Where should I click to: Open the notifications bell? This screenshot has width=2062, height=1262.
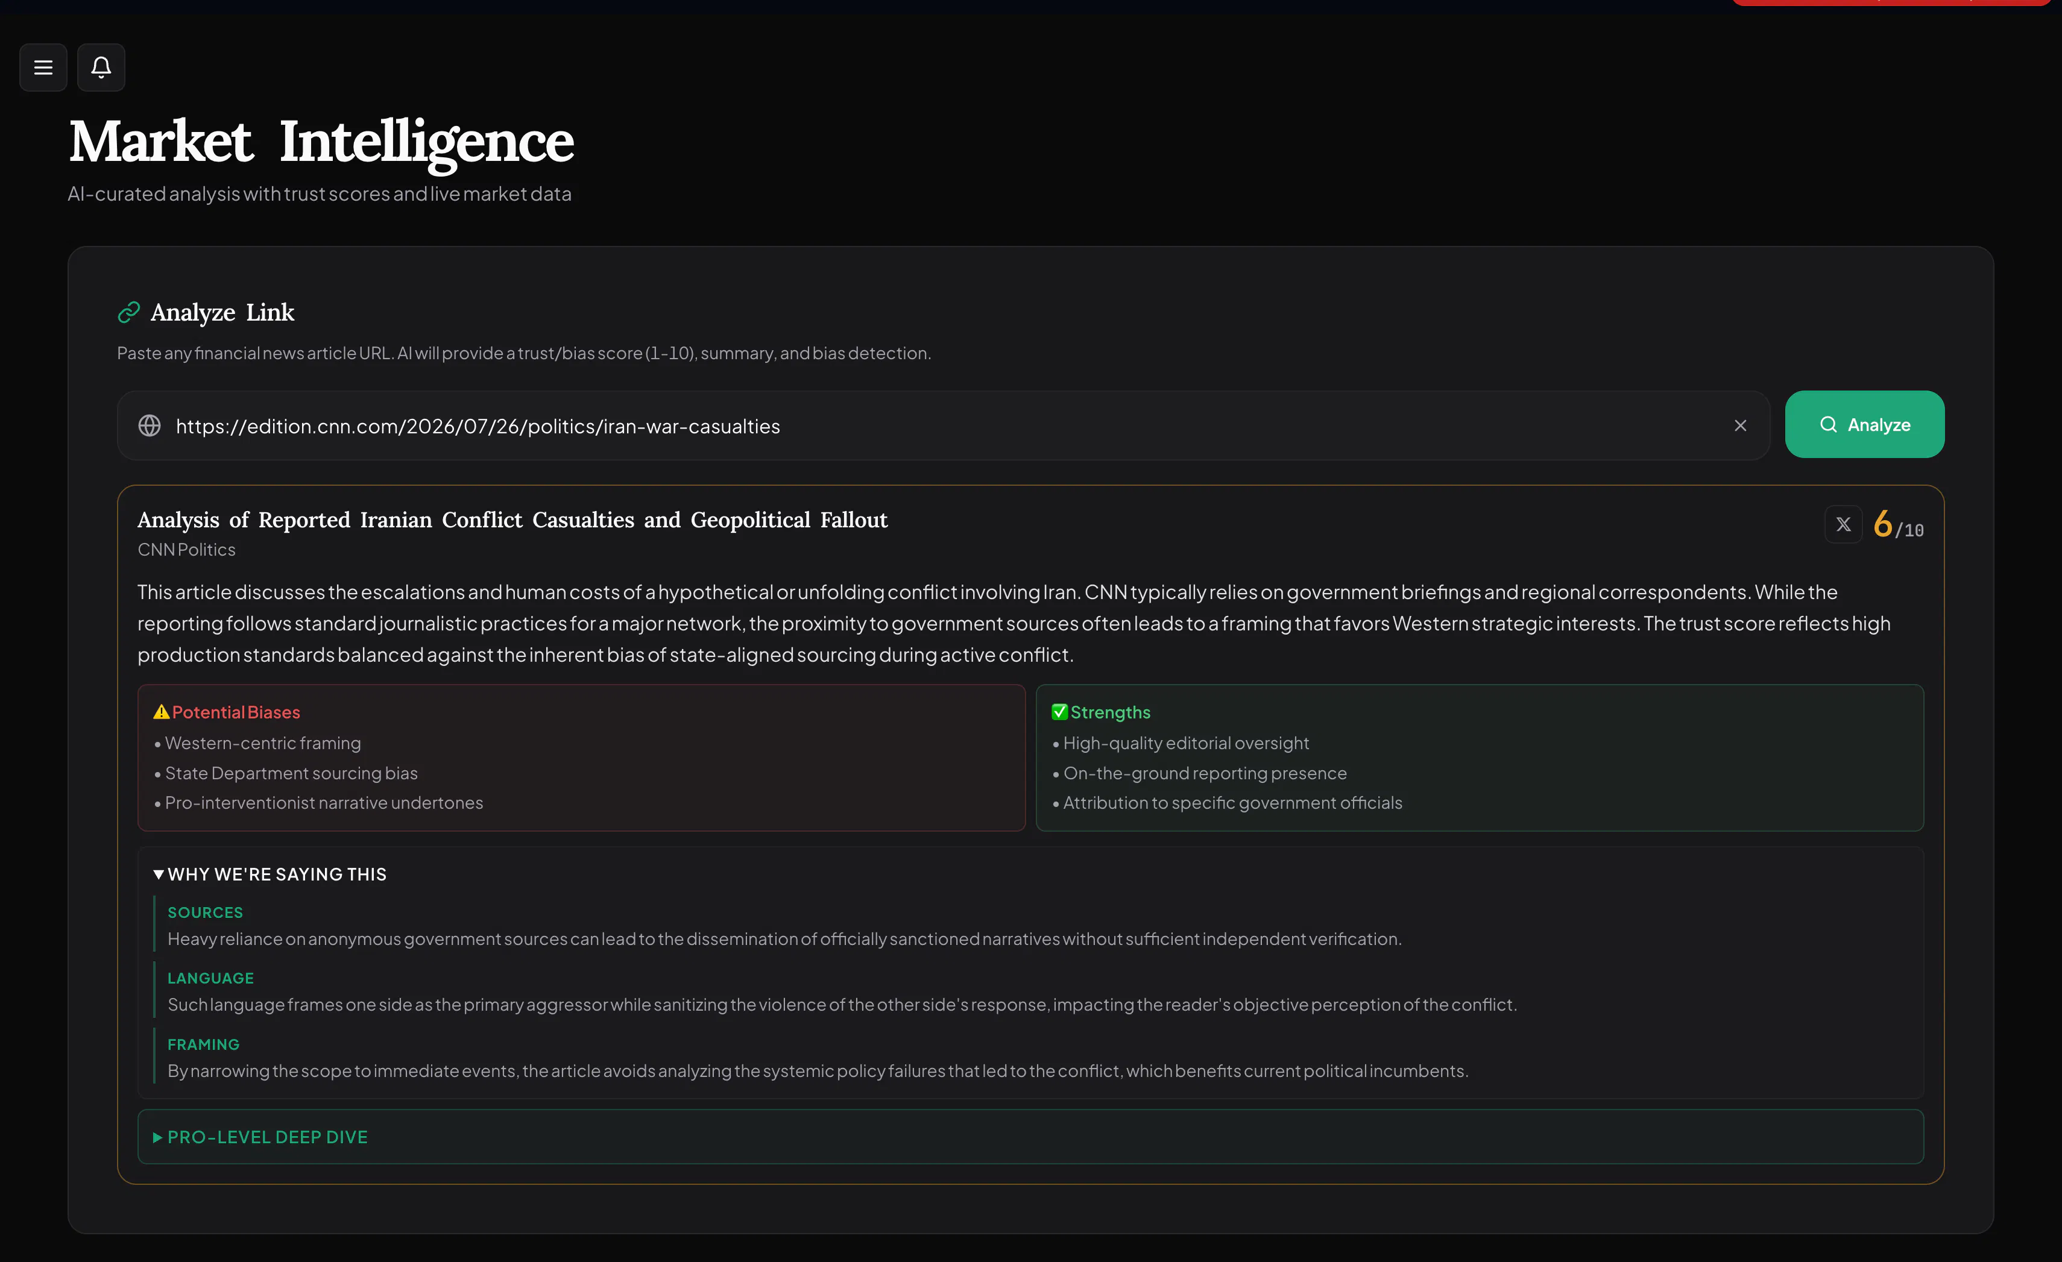pos(101,67)
